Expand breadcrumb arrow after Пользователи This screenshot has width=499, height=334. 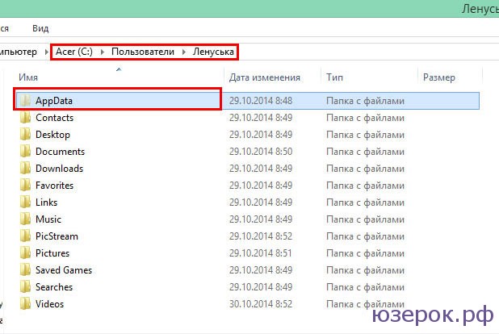185,52
